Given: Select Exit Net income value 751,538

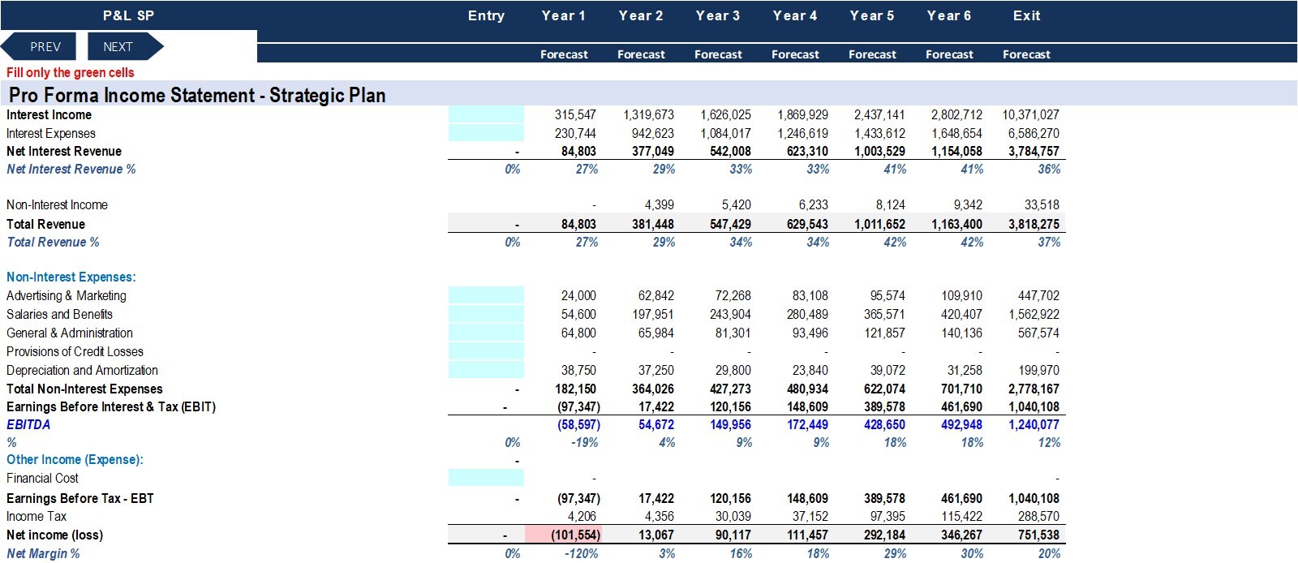Looking at the screenshot, I should tap(1038, 535).
